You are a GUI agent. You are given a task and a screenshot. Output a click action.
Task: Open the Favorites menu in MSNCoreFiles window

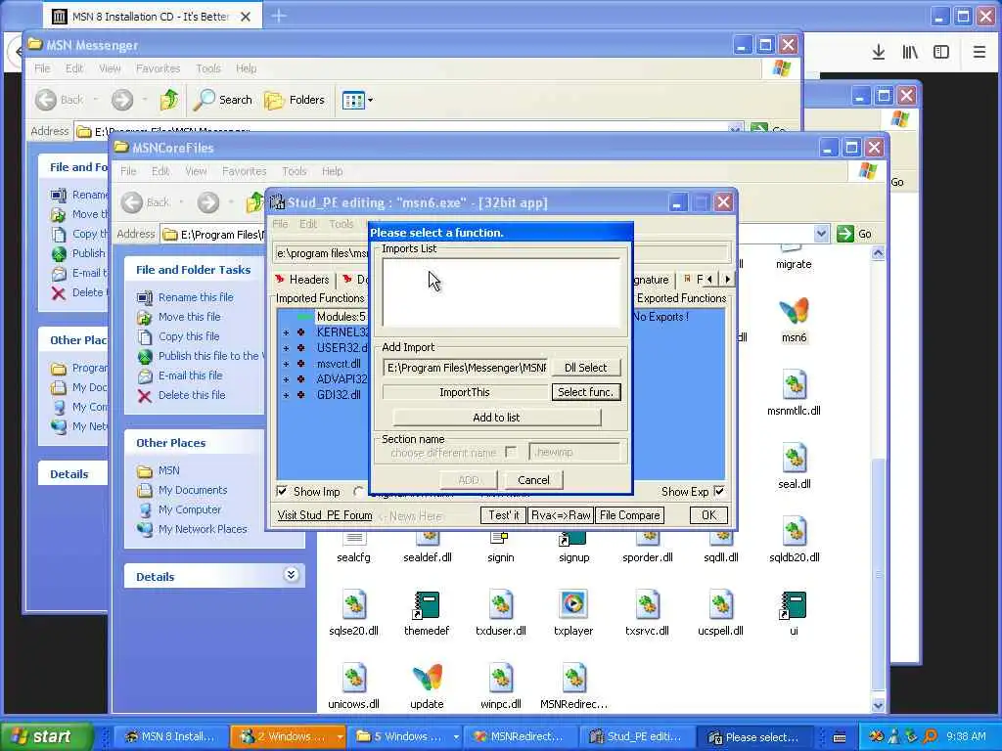pyautogui.click(x=244, y=171)
